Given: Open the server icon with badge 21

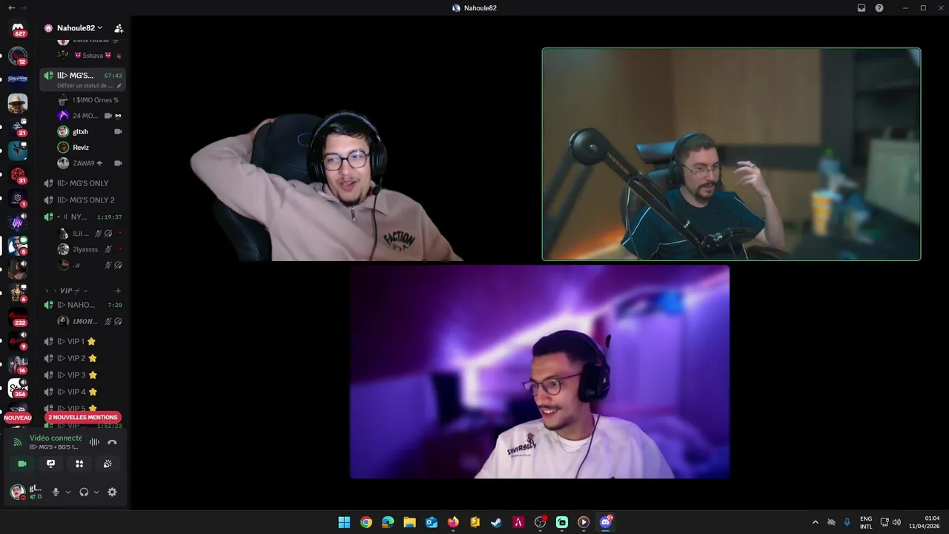Looking at the screenshot, I should (18, 128).
